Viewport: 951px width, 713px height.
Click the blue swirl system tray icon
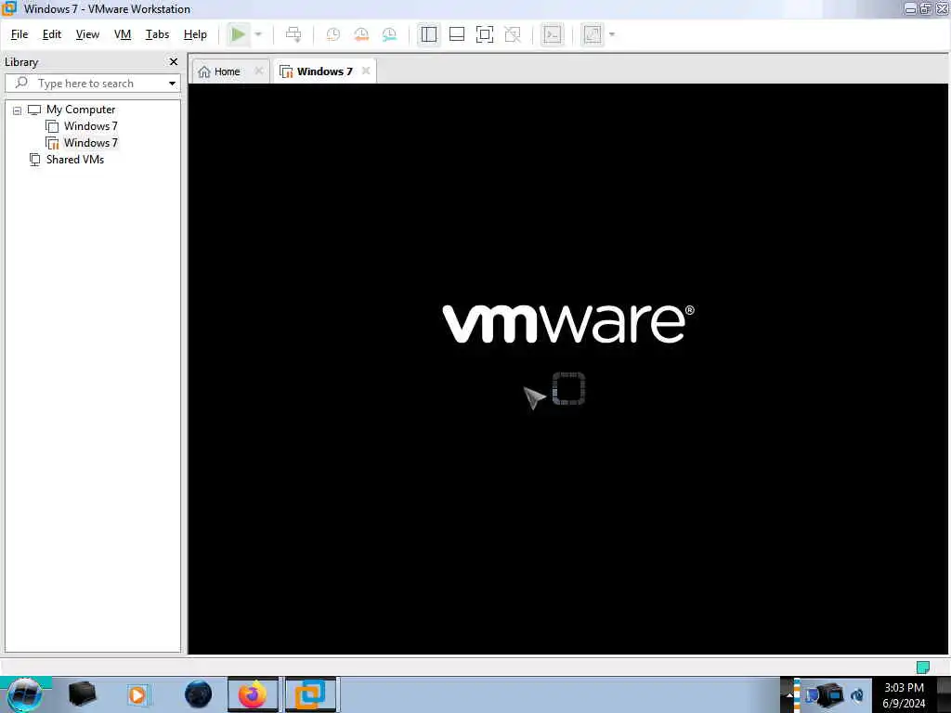point(857,695)
